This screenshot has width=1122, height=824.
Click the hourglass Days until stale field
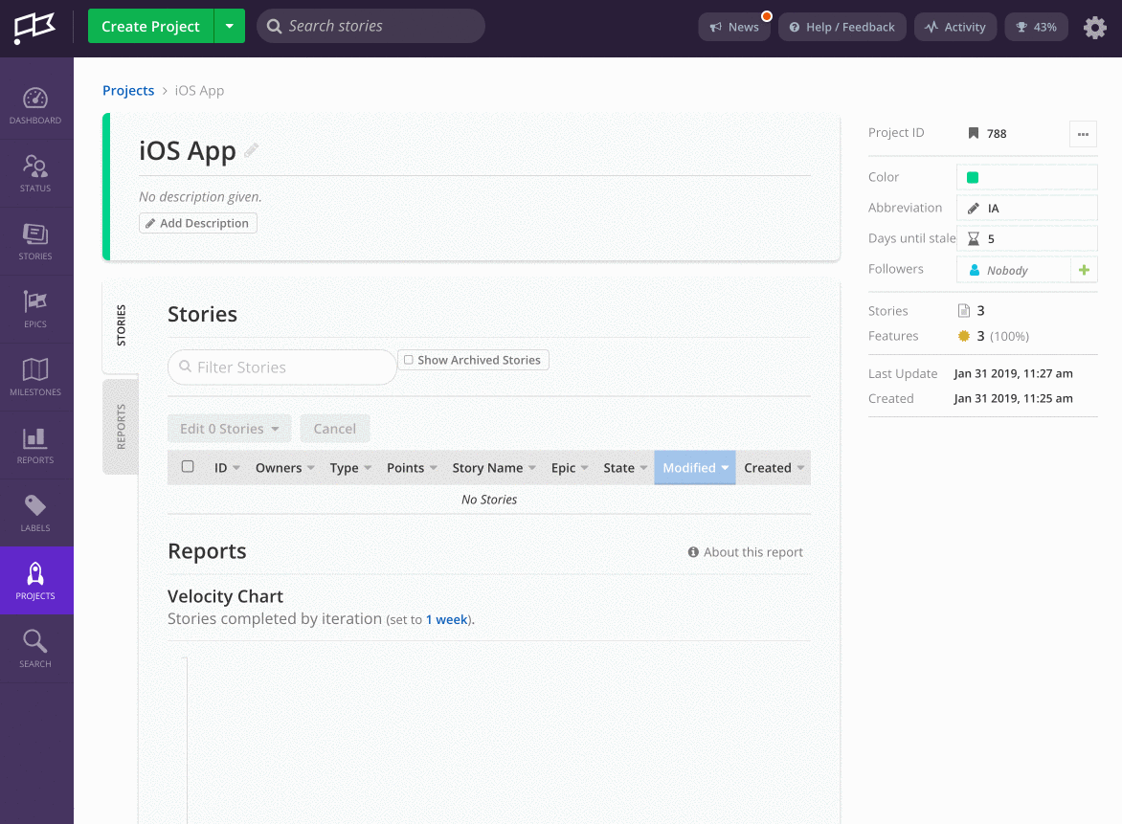1027,239
